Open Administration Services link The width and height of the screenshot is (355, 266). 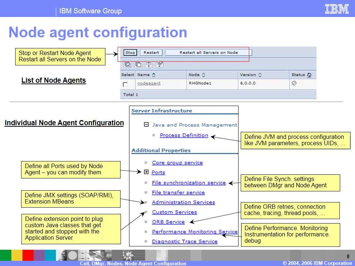[x=183, y=202]
